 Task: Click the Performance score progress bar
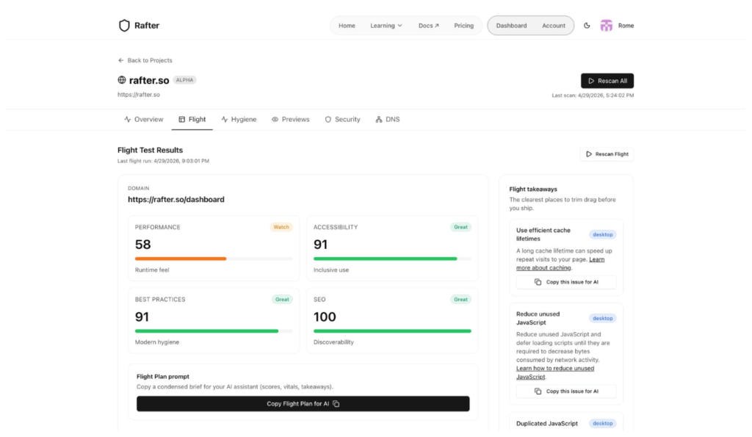tap(214, 259)
